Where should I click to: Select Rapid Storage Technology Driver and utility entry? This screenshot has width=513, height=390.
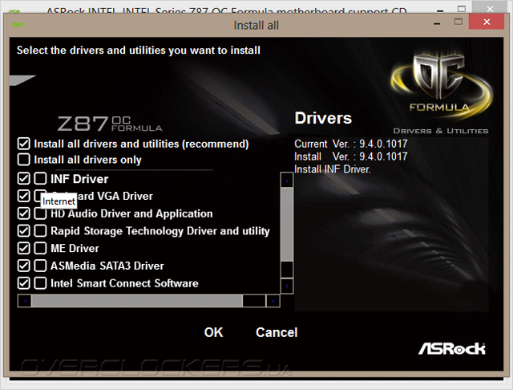(x=160, y=231)
